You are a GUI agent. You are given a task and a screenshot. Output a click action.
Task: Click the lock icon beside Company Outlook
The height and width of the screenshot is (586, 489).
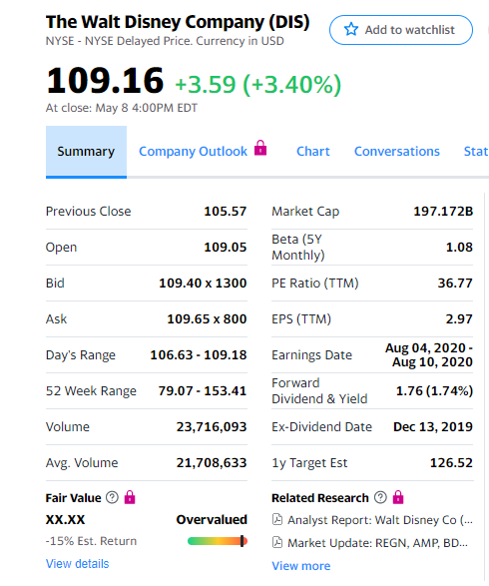point(260,148)
